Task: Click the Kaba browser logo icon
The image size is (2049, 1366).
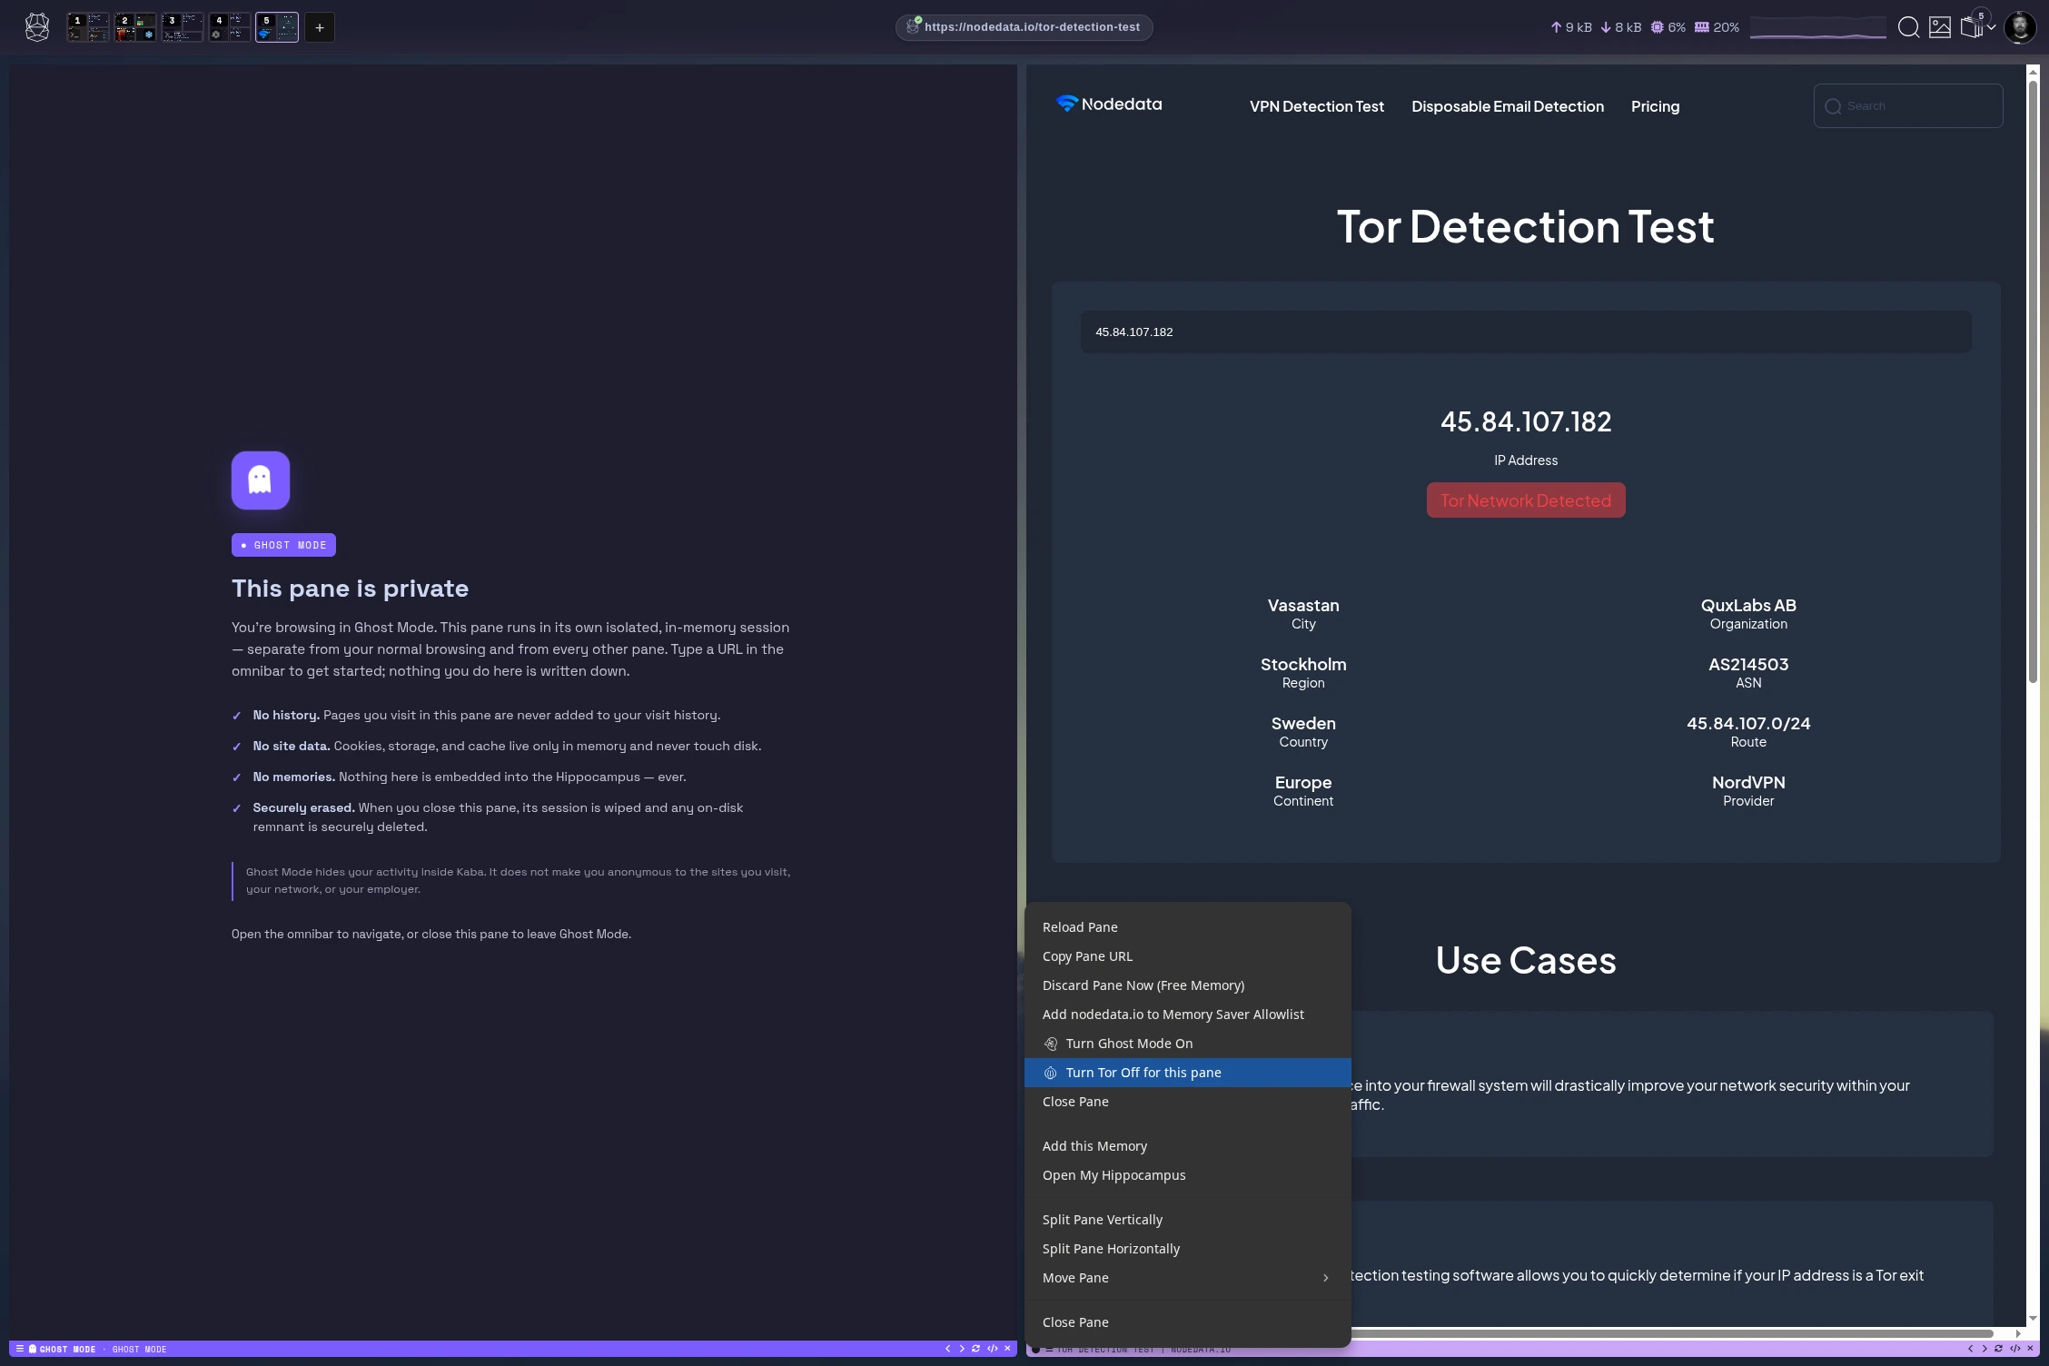Action: [x=37, y=27]
